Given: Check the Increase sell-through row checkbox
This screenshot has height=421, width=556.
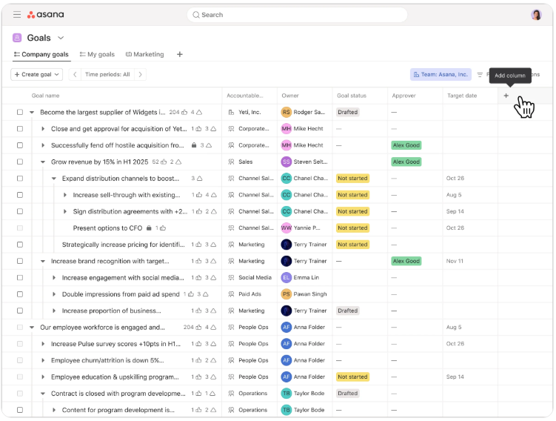Looking at the screenshot, I should click(20, 195).
